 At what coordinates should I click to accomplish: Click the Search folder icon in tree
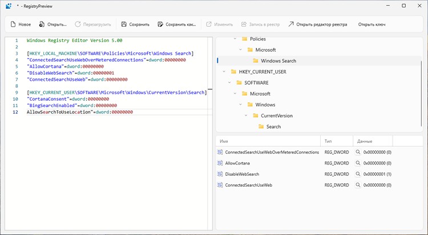point(261,127)
